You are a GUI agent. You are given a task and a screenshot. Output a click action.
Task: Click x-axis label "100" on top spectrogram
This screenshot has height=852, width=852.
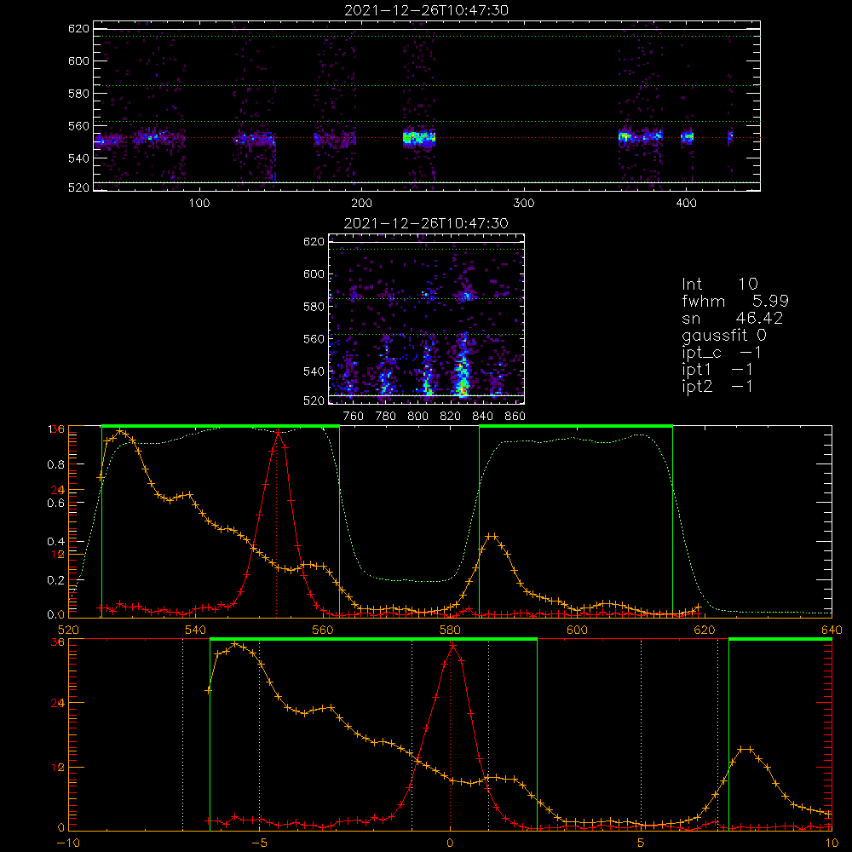click(x=199, y=204)
